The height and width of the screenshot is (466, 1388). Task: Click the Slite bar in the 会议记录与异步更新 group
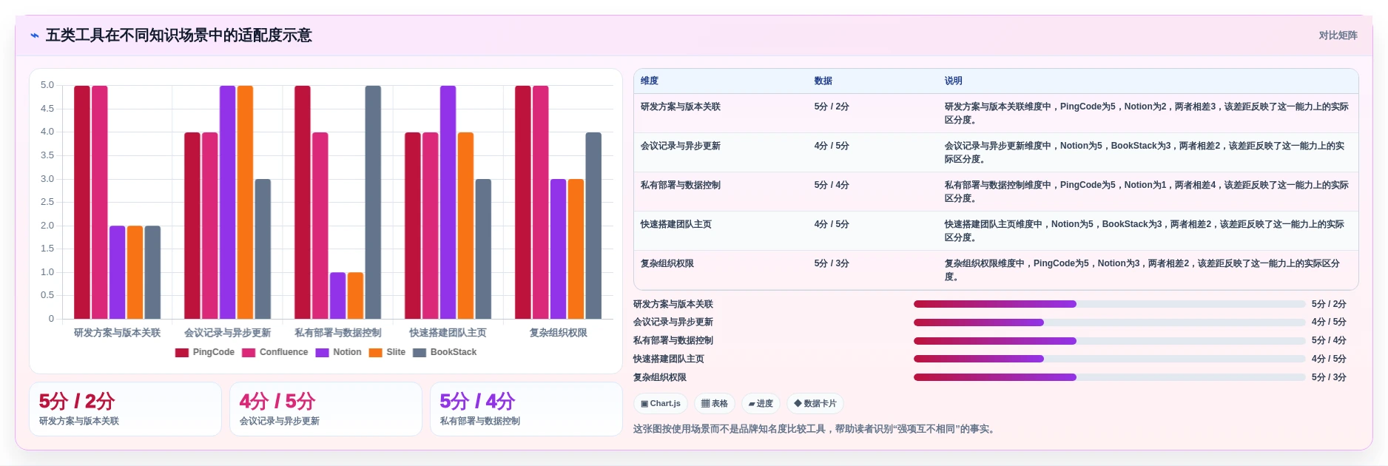[245, 202]
